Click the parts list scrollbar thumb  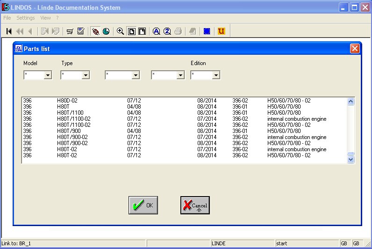click(351, 154)
